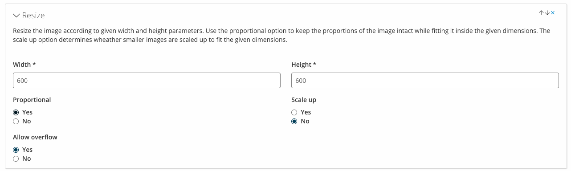Select Yes for Proportional
Screen dimensions: 571x171
click(16, 112)
